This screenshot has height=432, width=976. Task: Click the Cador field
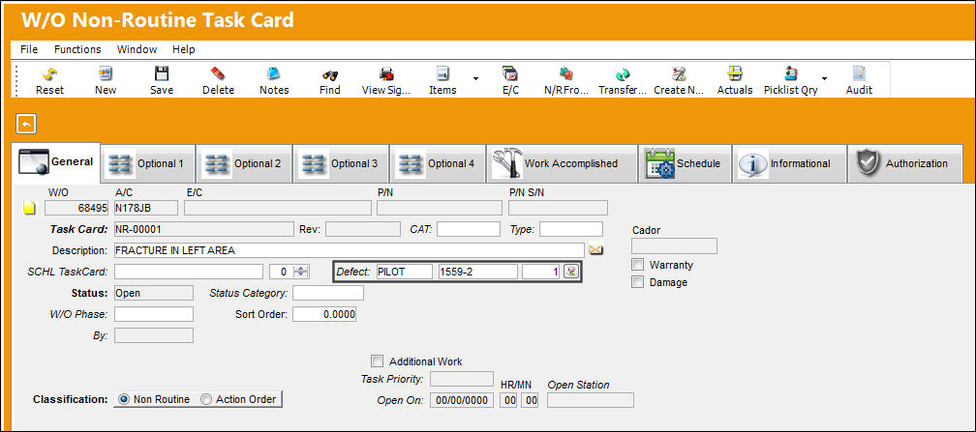click(x=675, y=246)
